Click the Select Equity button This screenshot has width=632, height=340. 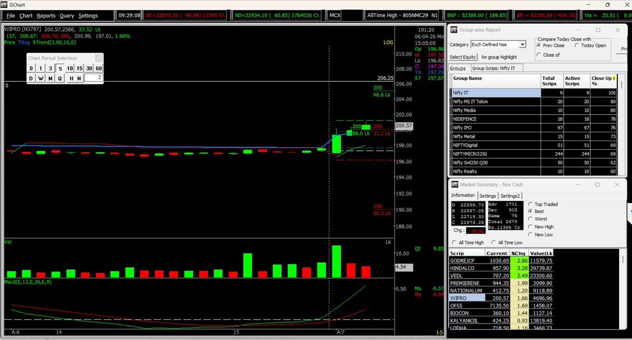(x=463, y=57)
